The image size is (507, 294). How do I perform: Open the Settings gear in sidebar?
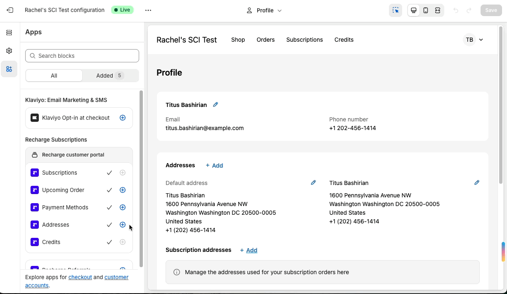[x=9, y=51]
